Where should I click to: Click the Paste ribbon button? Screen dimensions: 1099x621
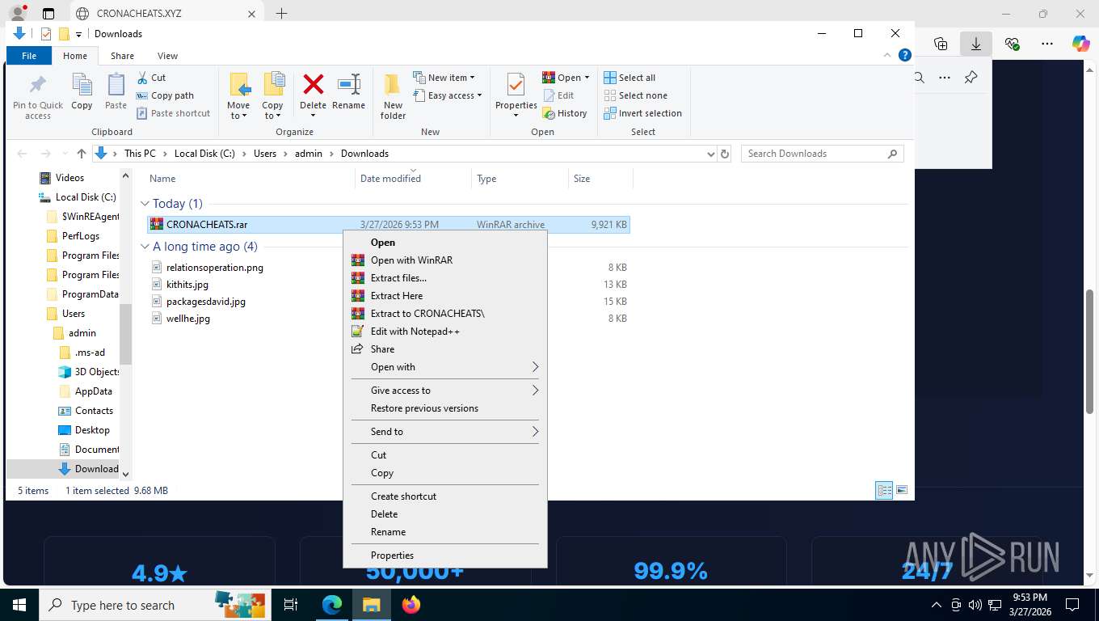116,91
